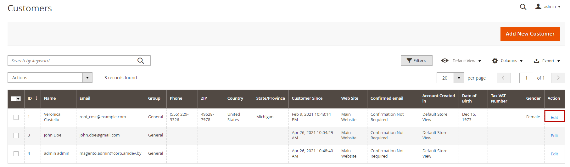Click the keyword search magnifier icon
570x167 pixels.
[141, 61]
